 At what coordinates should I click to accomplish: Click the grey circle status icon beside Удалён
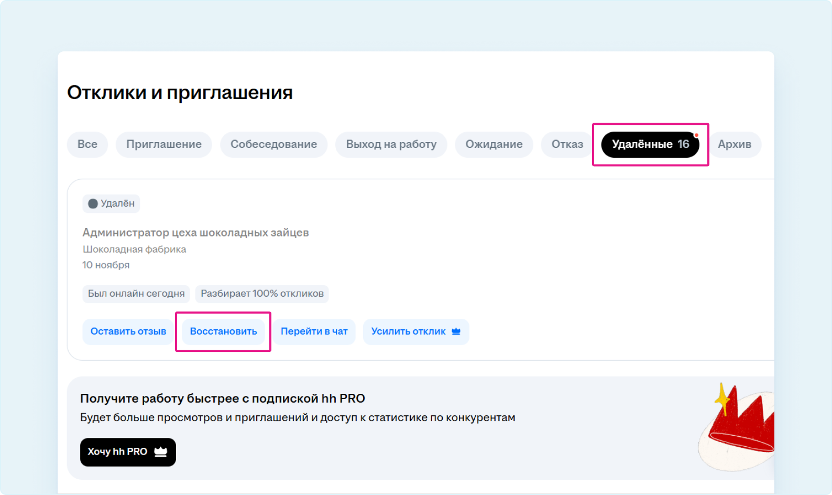coord(93,203)
